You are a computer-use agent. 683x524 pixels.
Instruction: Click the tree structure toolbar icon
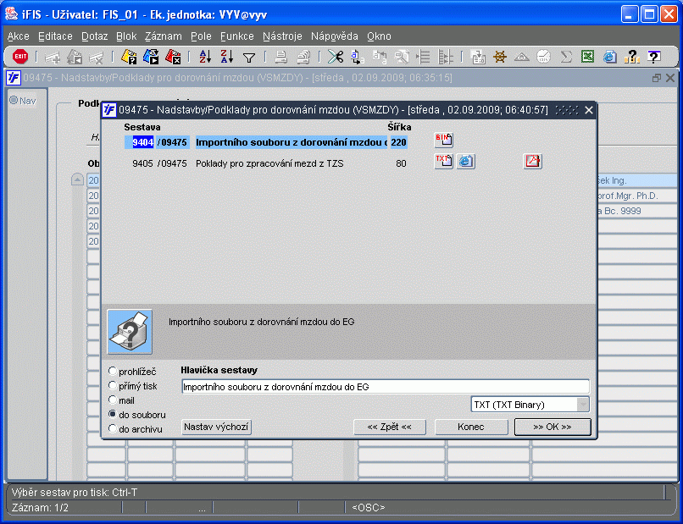pos(445,57)
